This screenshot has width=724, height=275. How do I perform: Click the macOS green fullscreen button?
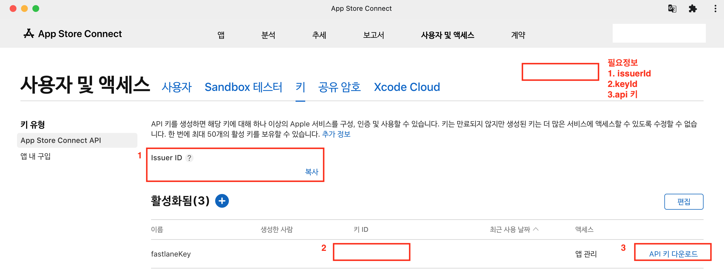(36, 9)
